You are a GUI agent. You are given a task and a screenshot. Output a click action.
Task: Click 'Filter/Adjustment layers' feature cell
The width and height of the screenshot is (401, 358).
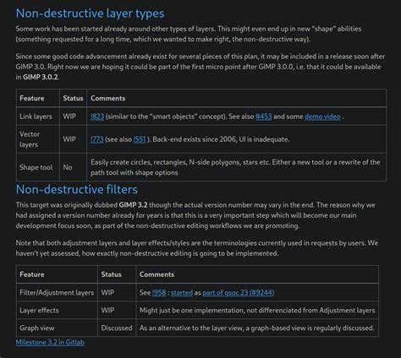(x=57, y=292)
